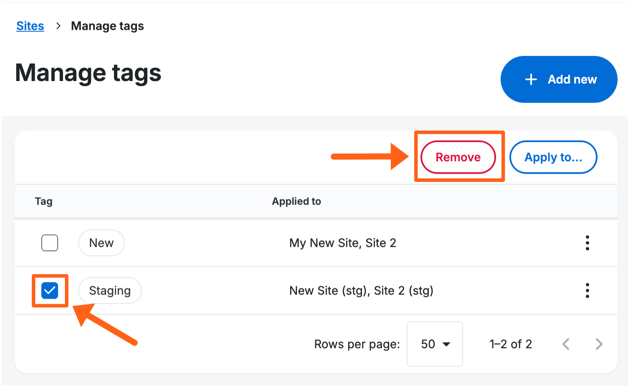
Task: Click the plus icon inside Add new
Action: pyautogui.click(x=531, y=79)
